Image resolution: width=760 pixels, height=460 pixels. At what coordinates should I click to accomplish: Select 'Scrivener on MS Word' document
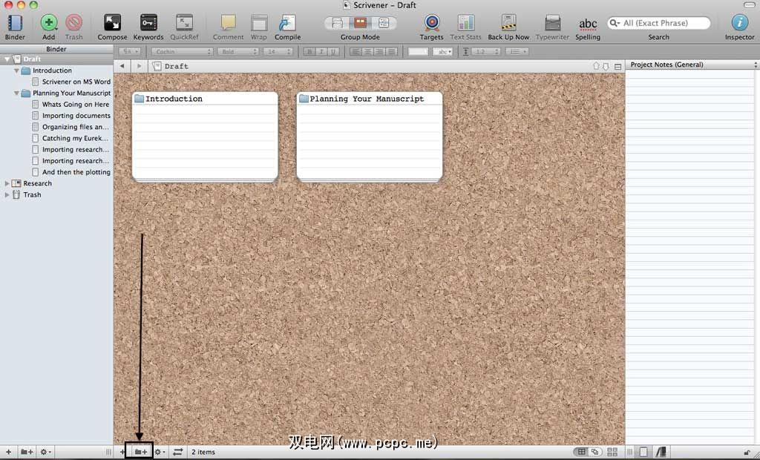[76, 82]
